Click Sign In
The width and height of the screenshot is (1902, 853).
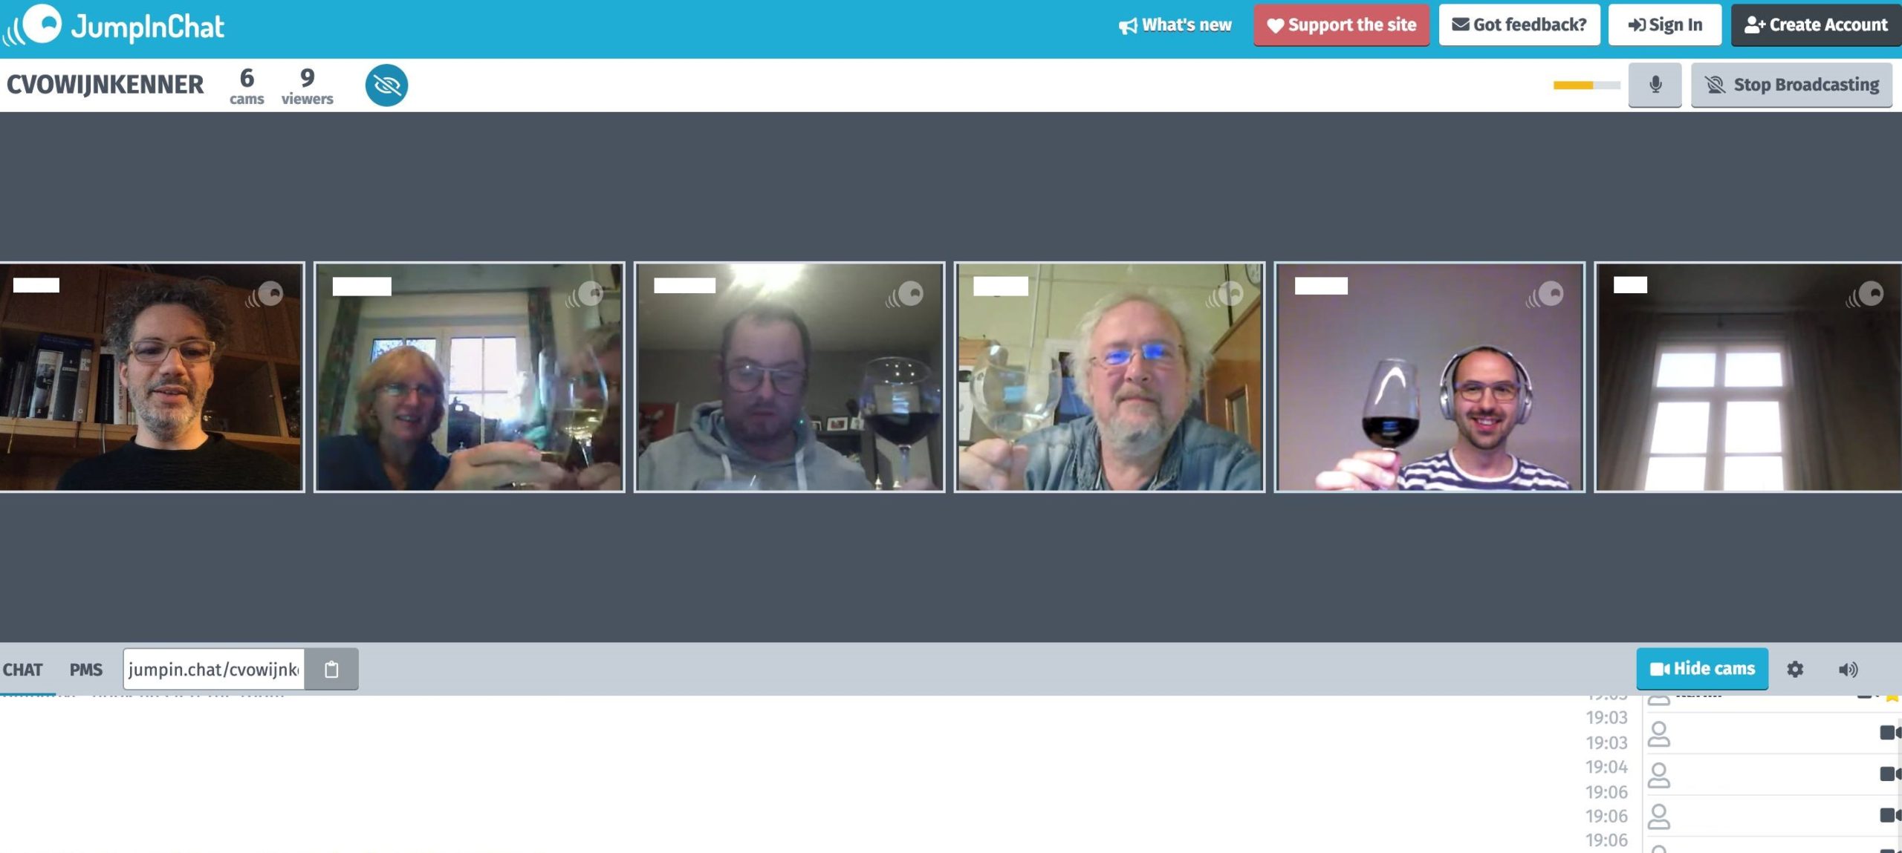pos(1665,25)
